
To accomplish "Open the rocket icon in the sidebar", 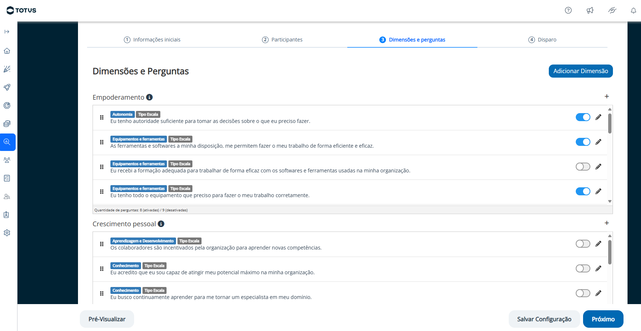I will (x=7, y=87).
